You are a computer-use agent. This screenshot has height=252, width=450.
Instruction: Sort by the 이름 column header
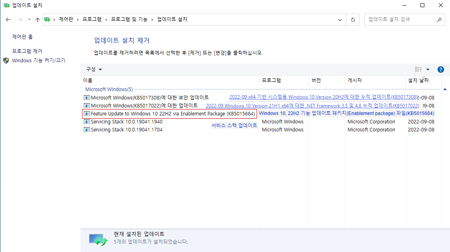point(171,80)
